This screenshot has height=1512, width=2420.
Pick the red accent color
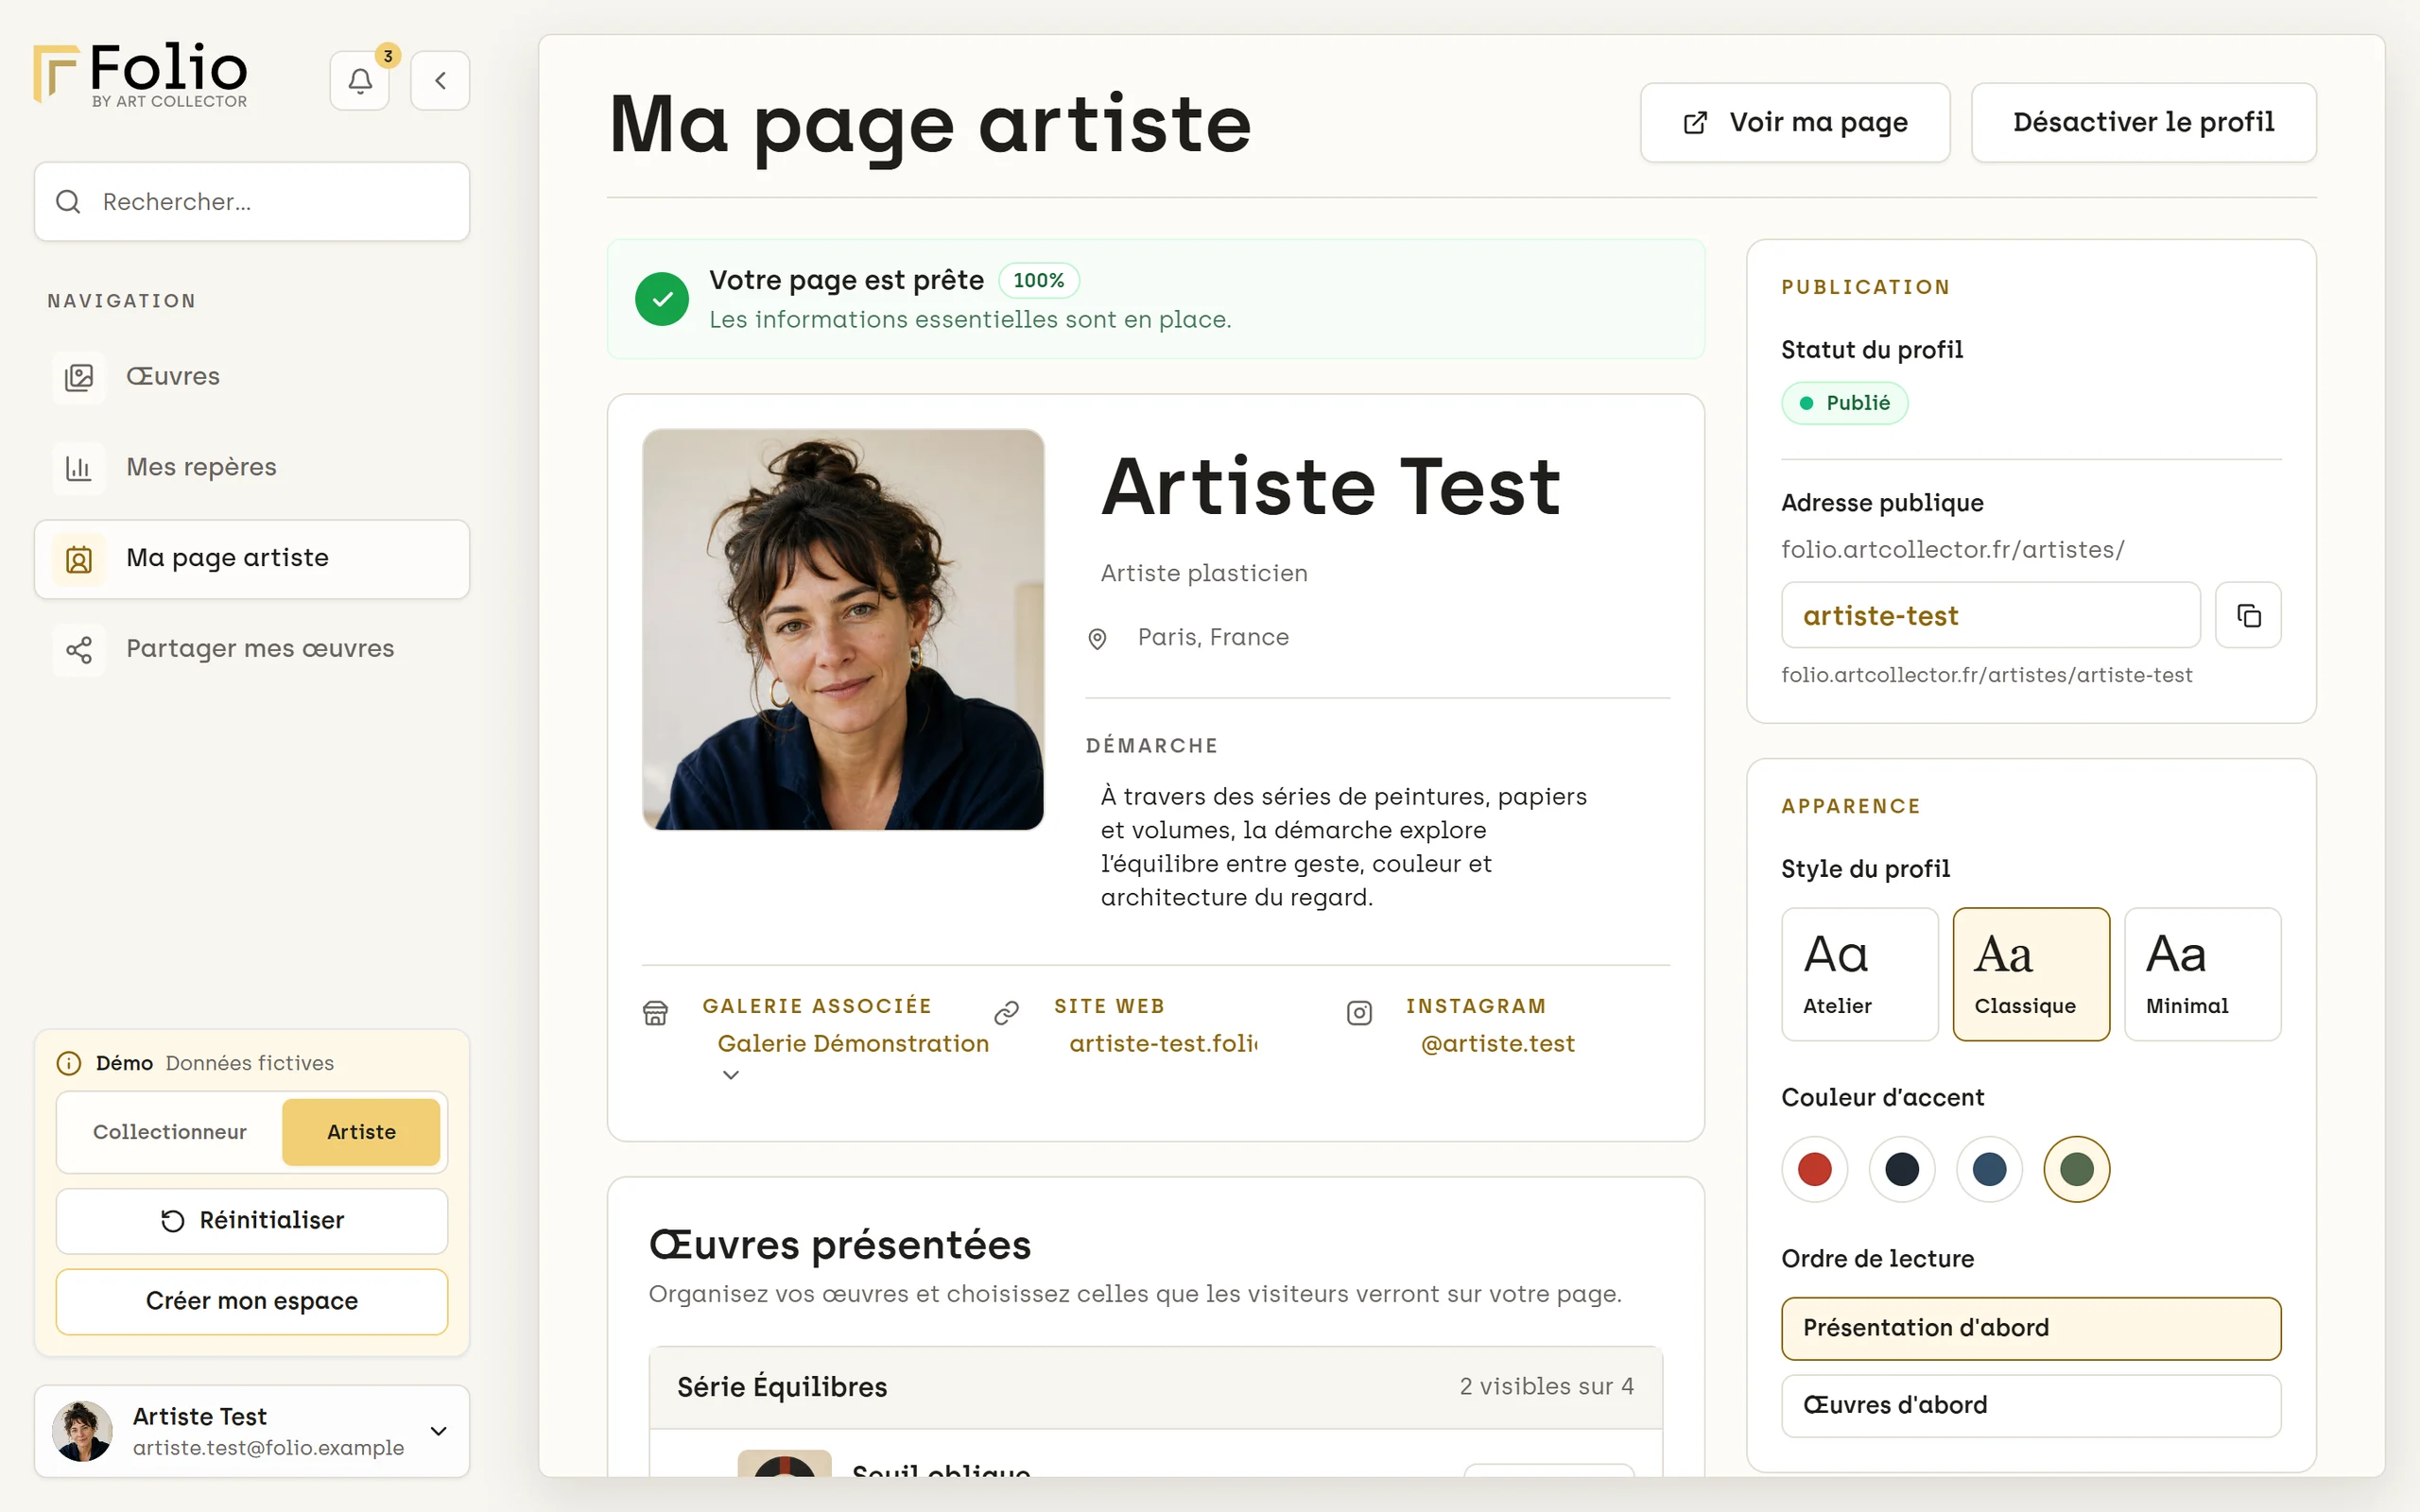click(x=1814, y=1169)
